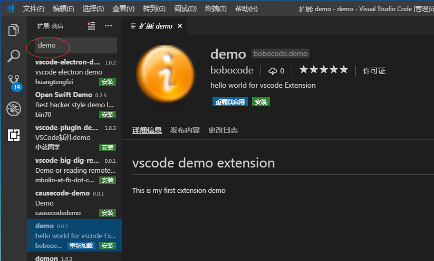Viewport: 434px width, 261px height.
Task: Click the demo extension large info icon
Action: click(165, 74)
